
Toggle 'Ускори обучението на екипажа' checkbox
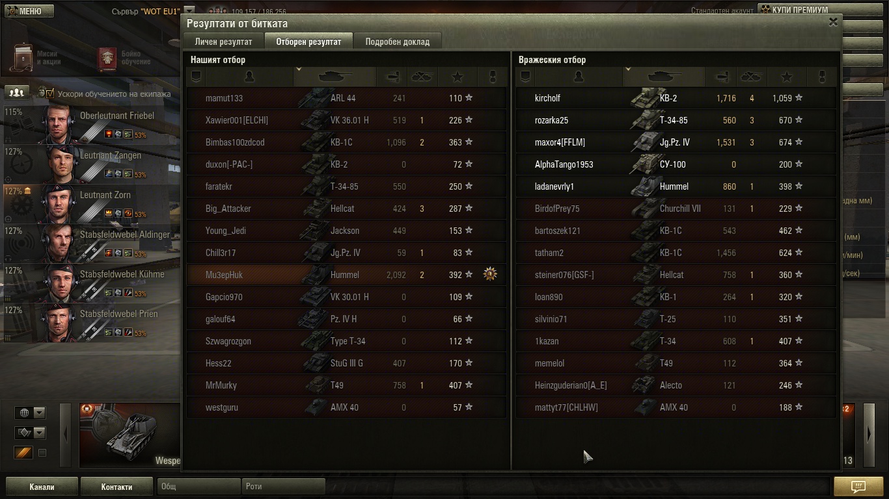pos(50,94)
